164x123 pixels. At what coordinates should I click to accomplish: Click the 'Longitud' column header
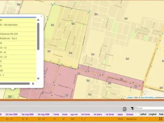[x=152, y=114]
